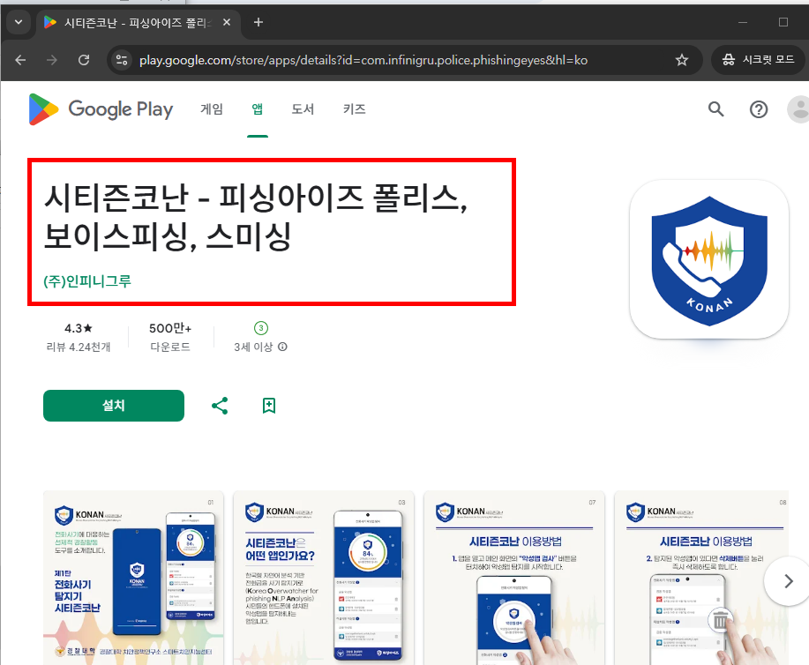Image resolution: width=809 pixels, height=665 pixels.
Task: Open the profile avatar icon
Action: coord(798,108)
